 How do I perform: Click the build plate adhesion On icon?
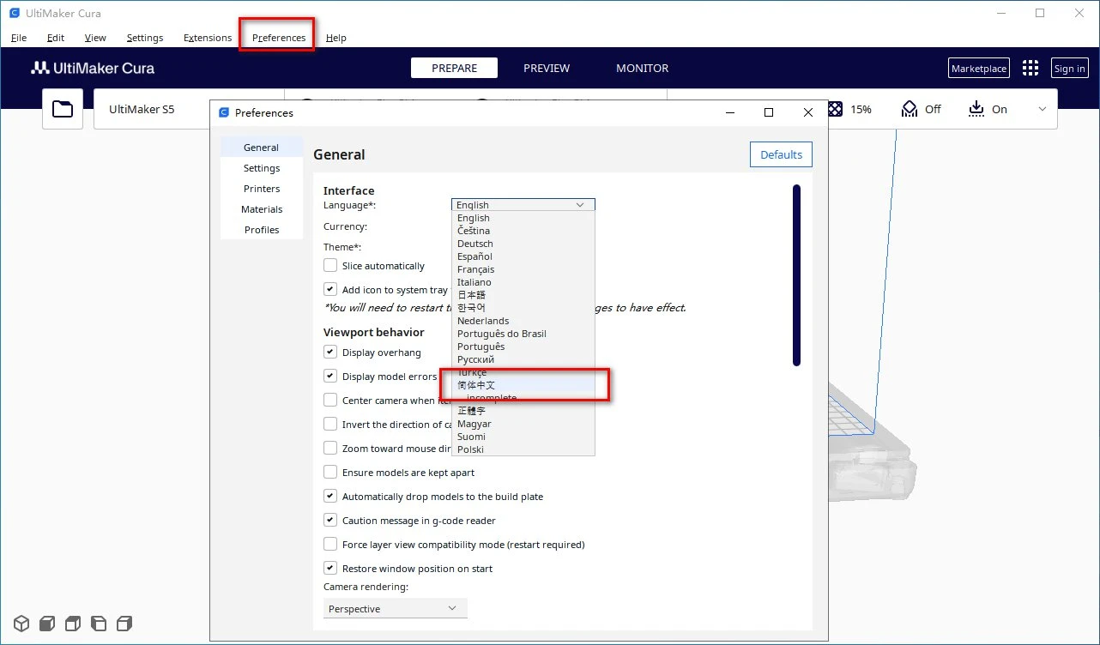point(976,109)
